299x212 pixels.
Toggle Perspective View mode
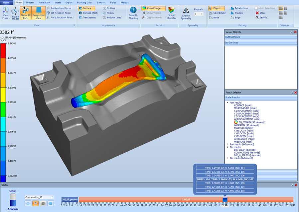coord(39,13)
